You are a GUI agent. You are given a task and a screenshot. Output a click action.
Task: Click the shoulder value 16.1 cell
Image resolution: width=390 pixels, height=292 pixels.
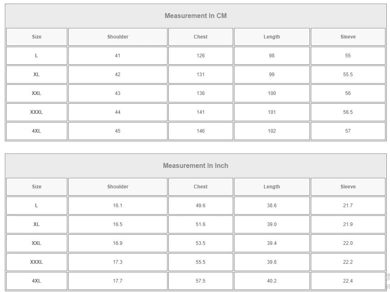118,206
